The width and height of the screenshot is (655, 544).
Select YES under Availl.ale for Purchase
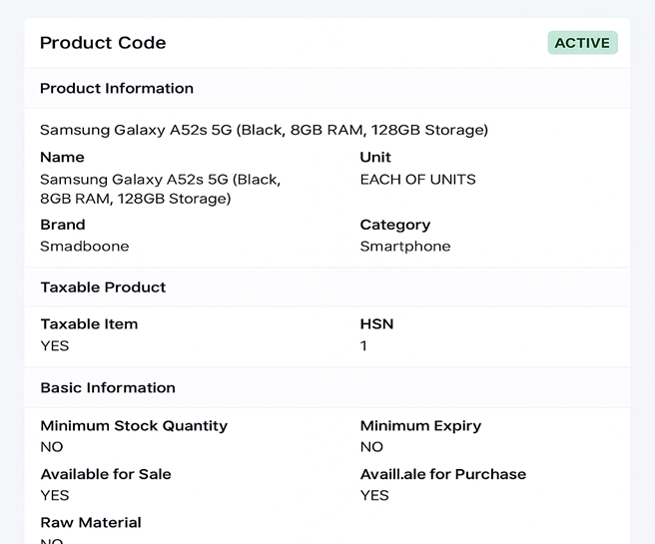(x=374, y=495)
